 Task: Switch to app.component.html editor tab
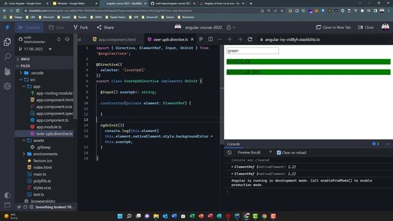[x=114, y=39]
